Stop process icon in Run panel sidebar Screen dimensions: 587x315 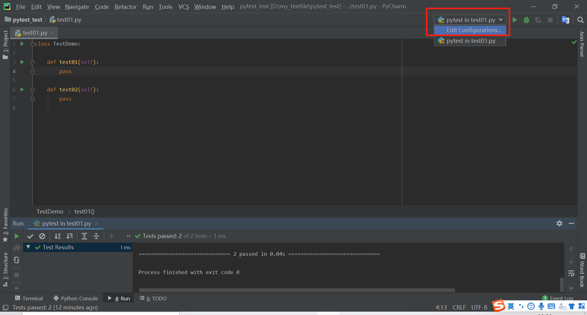17,275
